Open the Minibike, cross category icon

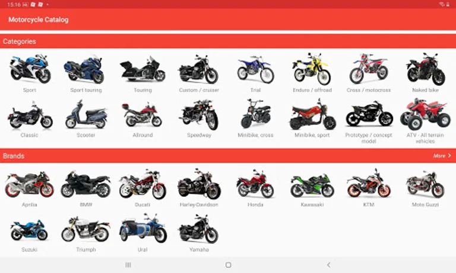[256, 114]
